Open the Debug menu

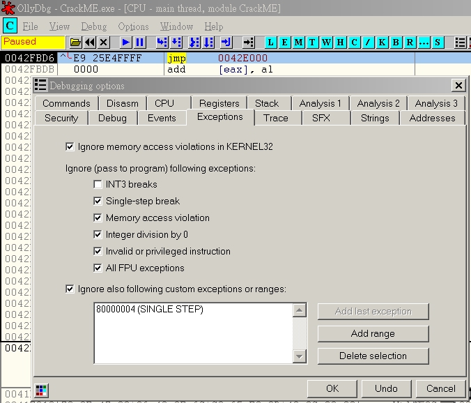pos(94,26)
